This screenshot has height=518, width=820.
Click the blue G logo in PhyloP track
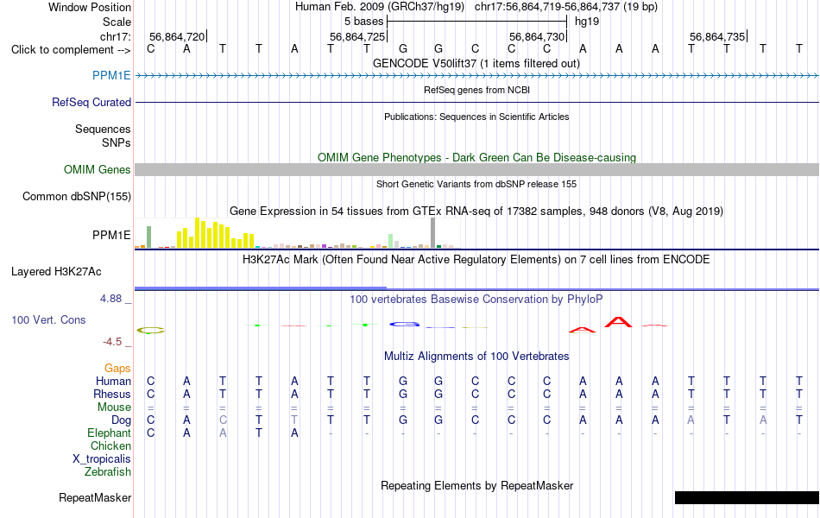click(404, 325)
